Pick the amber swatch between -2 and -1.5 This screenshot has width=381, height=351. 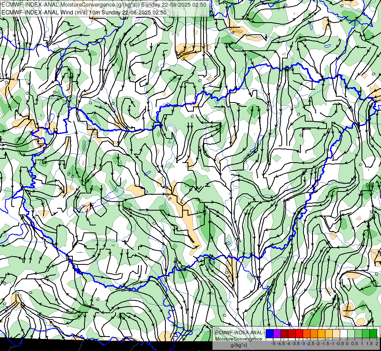(x=321, y=334)
